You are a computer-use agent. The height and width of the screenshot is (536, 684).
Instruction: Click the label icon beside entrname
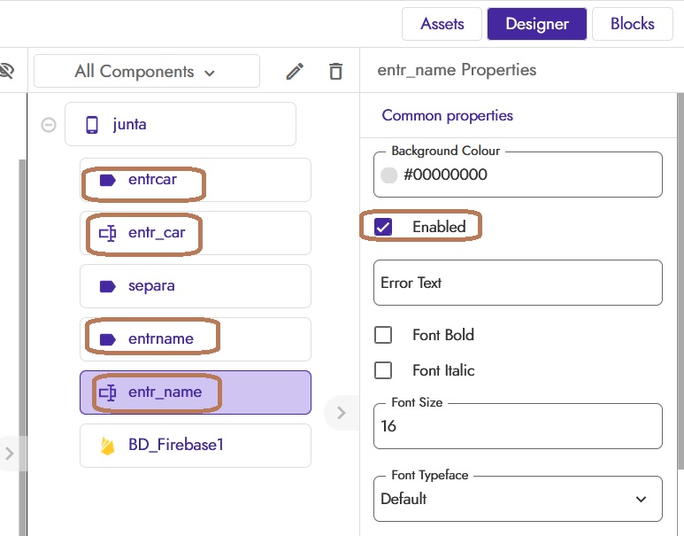(x=108, y=339)
